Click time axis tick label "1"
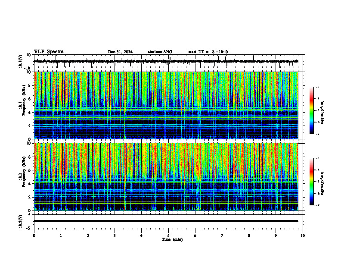The width and height of the screenshot is (341, 264). coord(61,236)
